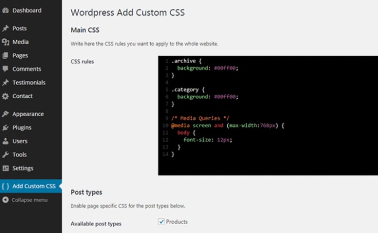Click the .category selector line in editor
This screenshot has width=378, height=233.
(188, 89)
